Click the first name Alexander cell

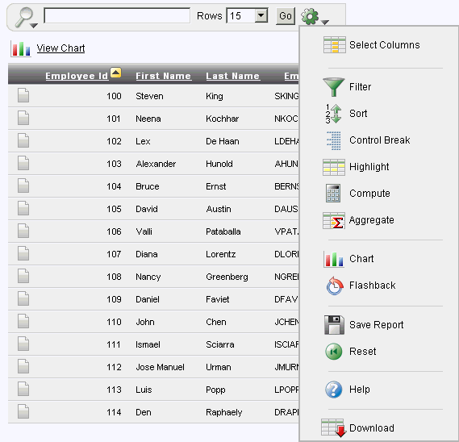point(156,164)
